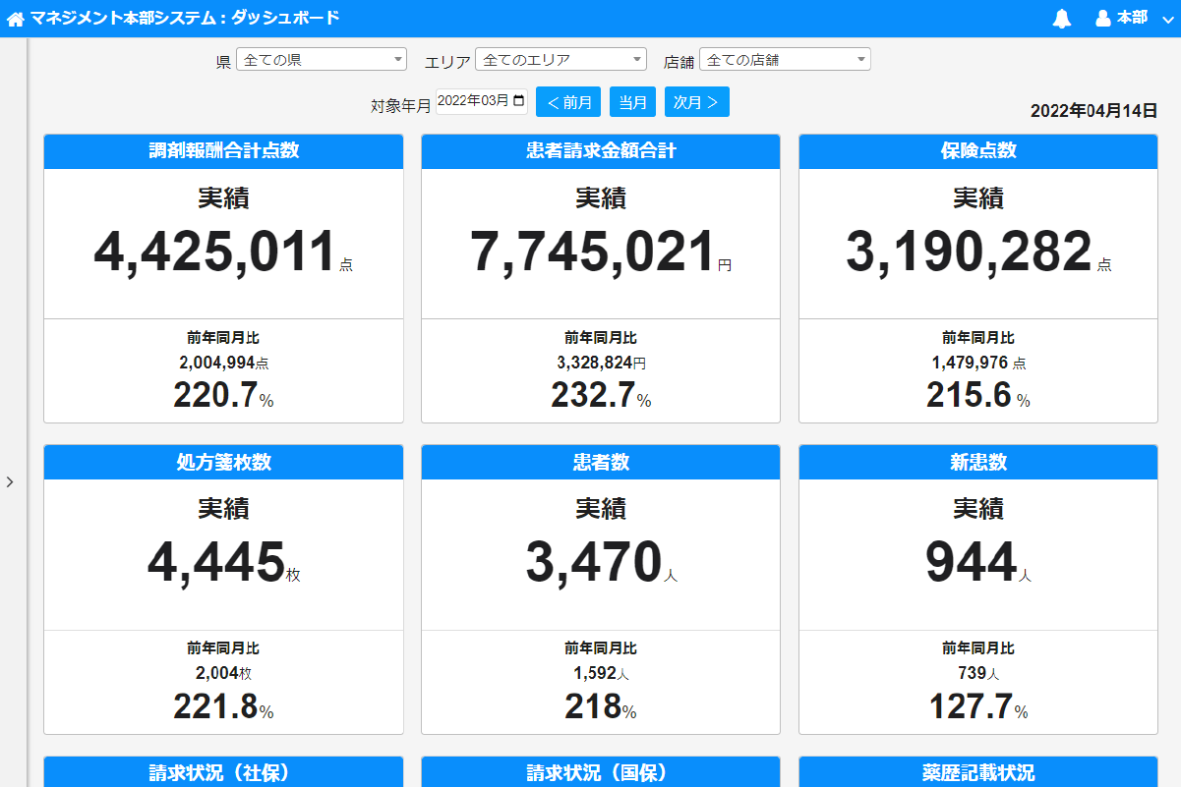Click the home icon in the header

[x=16, y=19]
